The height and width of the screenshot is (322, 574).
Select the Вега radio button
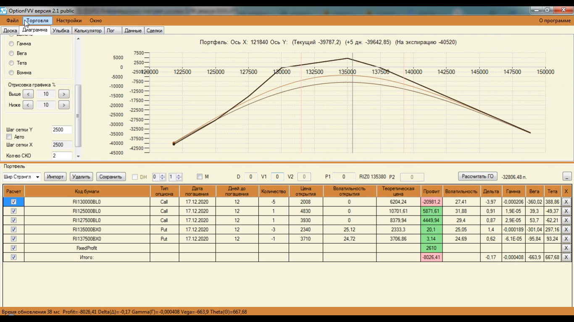pos(12,53)
